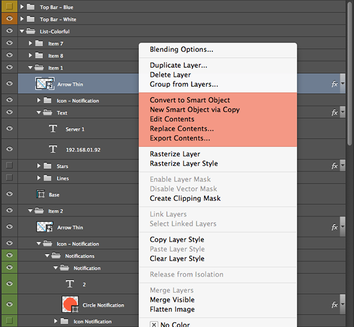Select the Circle Notification layer thumbnail

coord(70,305)
